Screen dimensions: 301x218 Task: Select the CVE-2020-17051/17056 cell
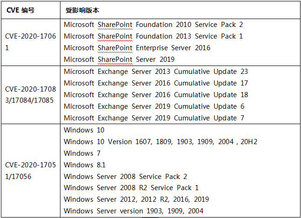[31, 171]
